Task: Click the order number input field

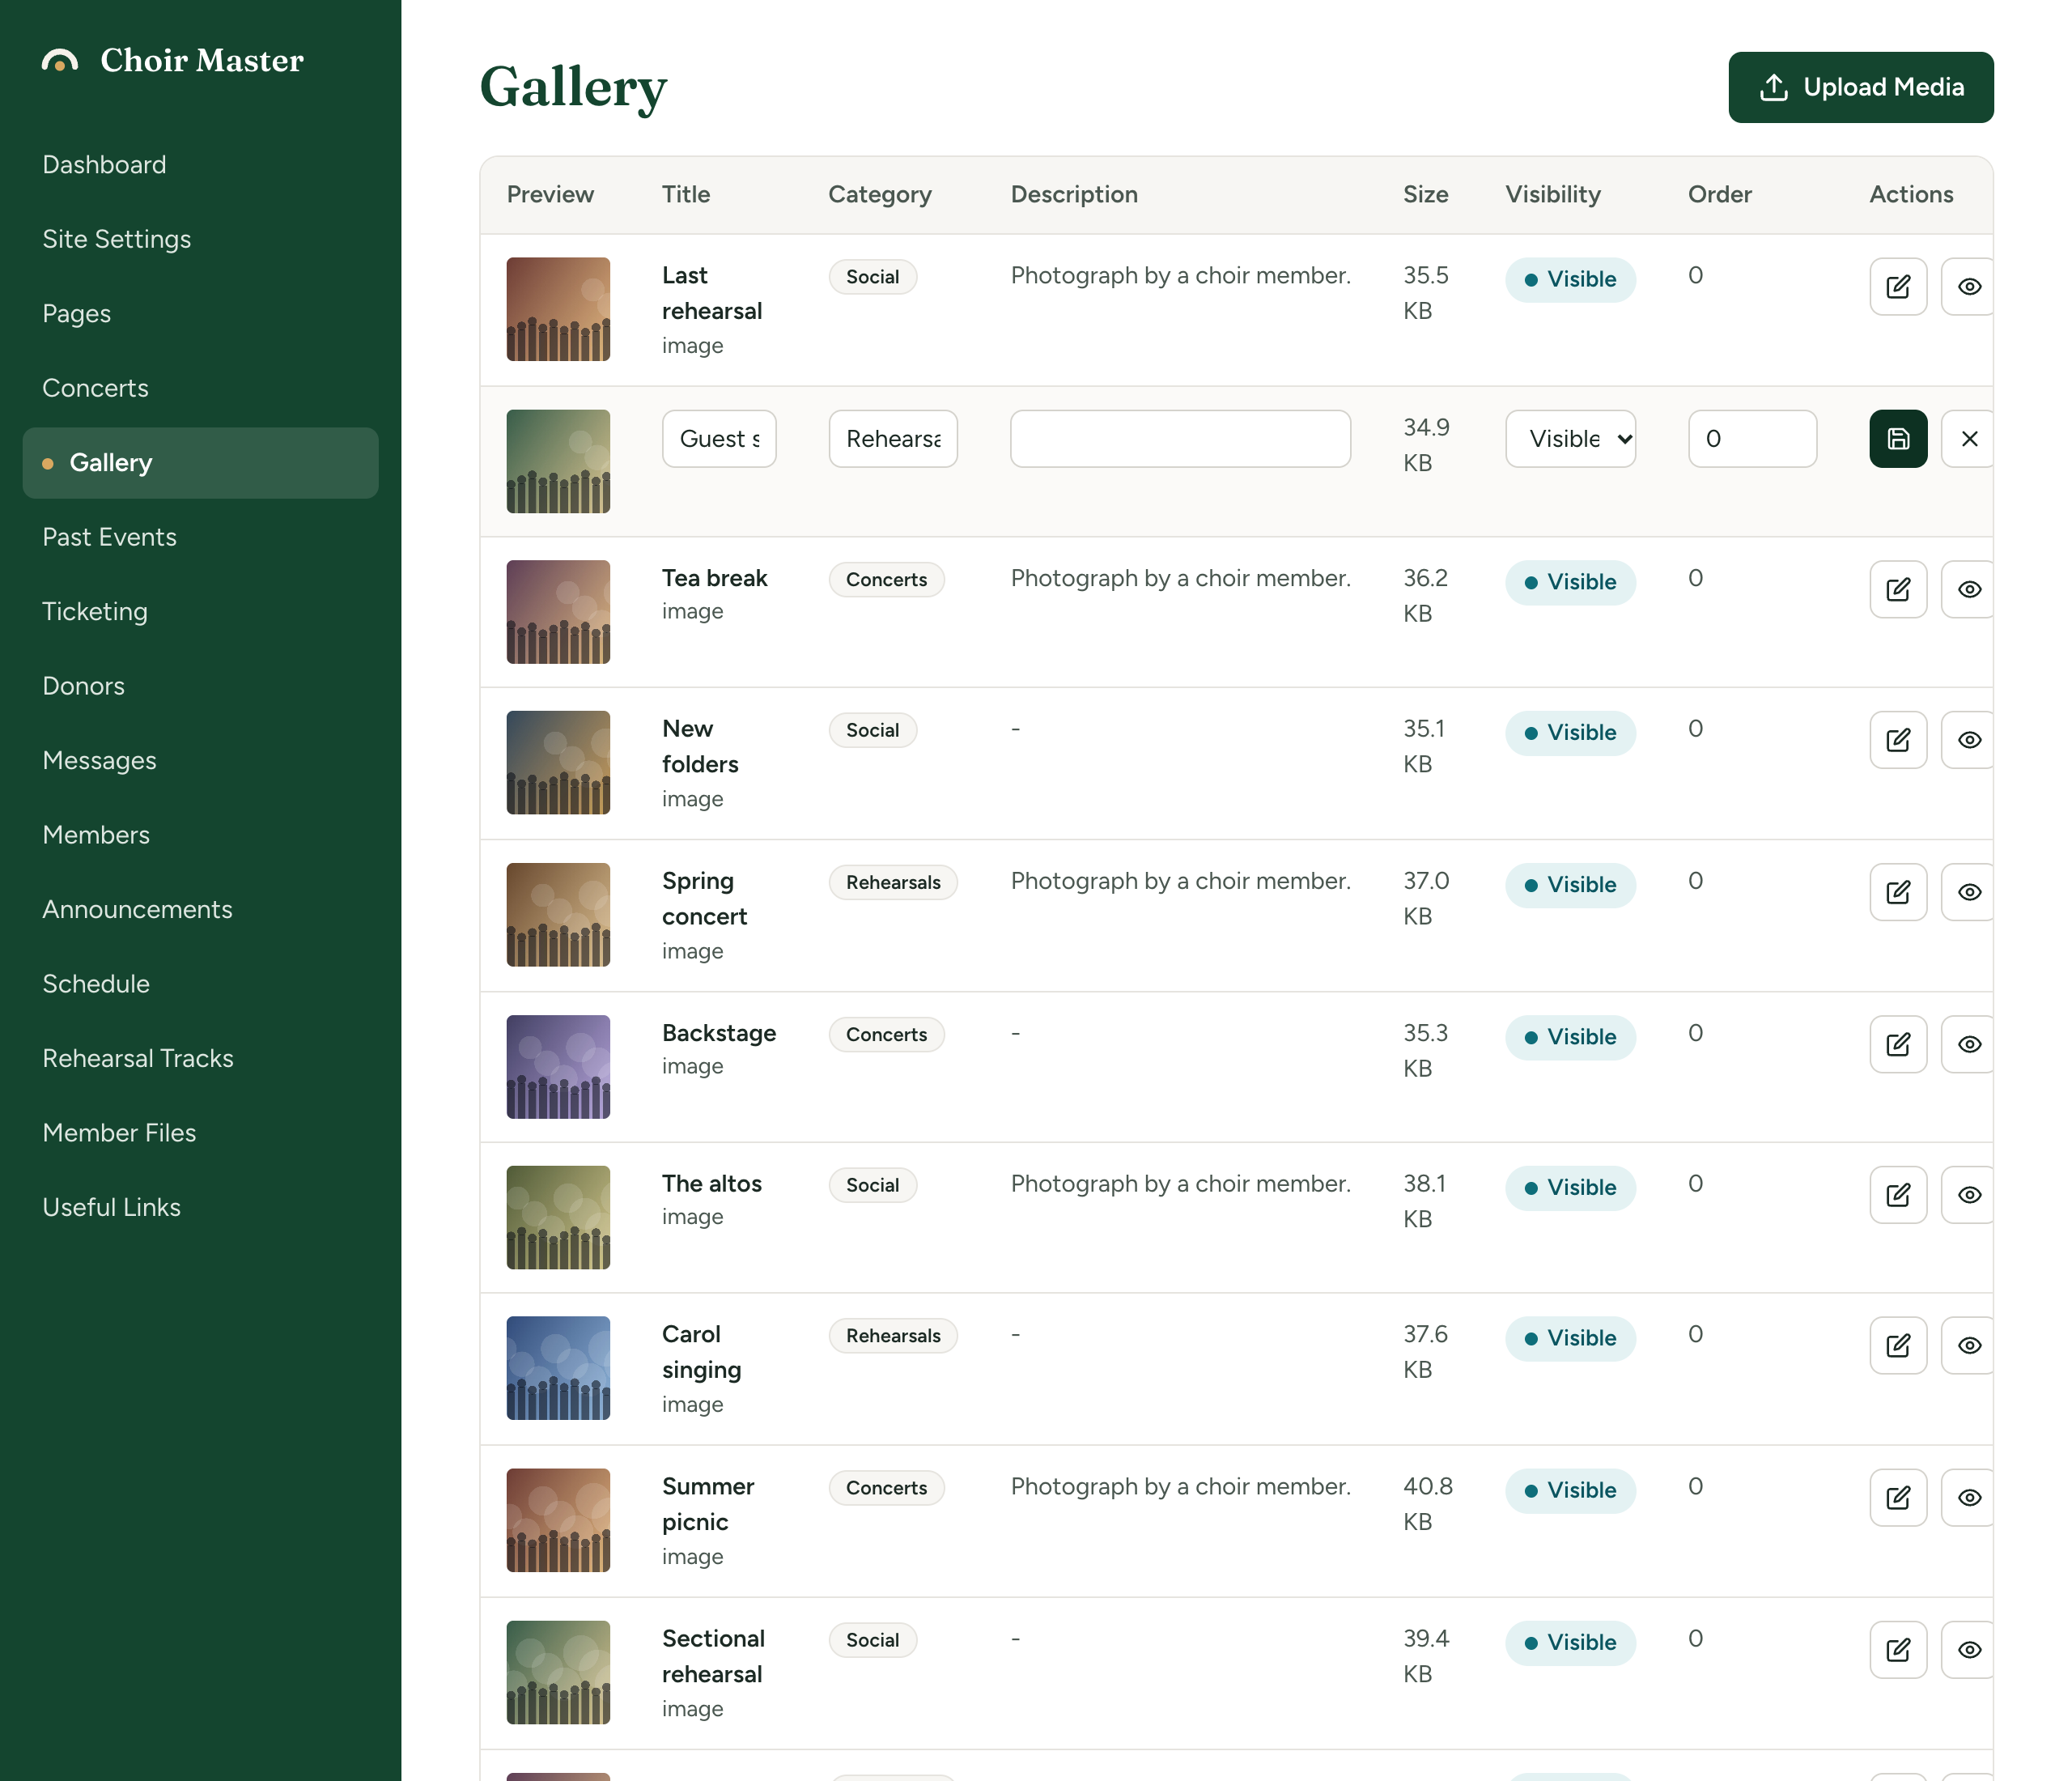Action: click(1752, 439)
